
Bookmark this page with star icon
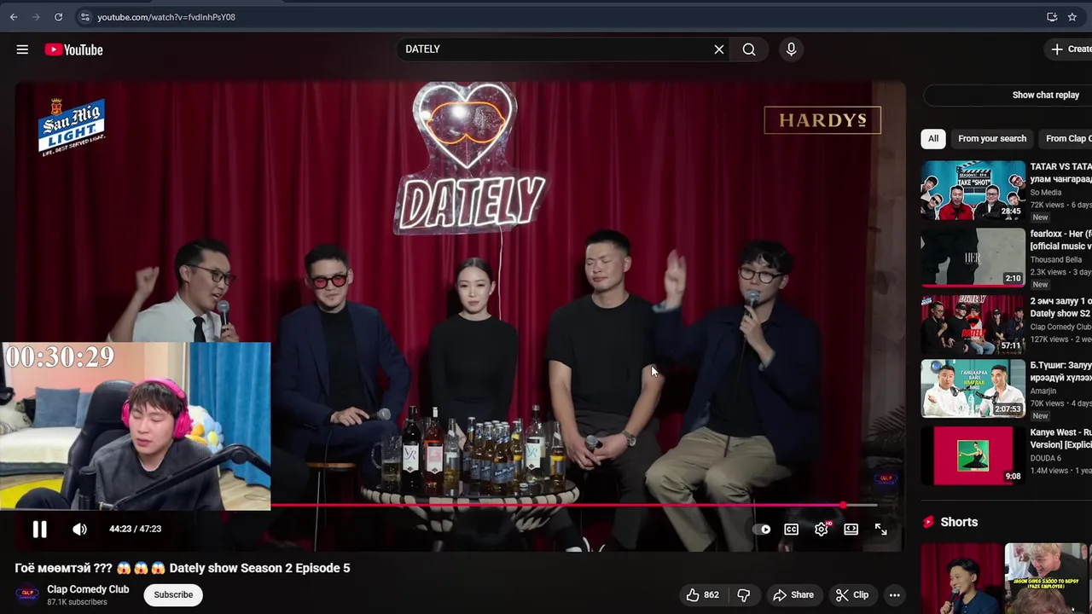click(1072, 17)
